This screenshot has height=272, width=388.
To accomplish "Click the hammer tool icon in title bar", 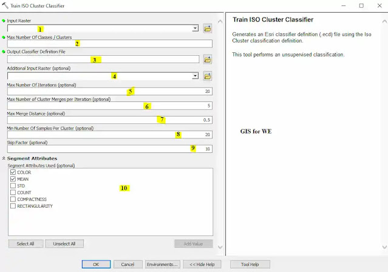I will click(5, 5).
